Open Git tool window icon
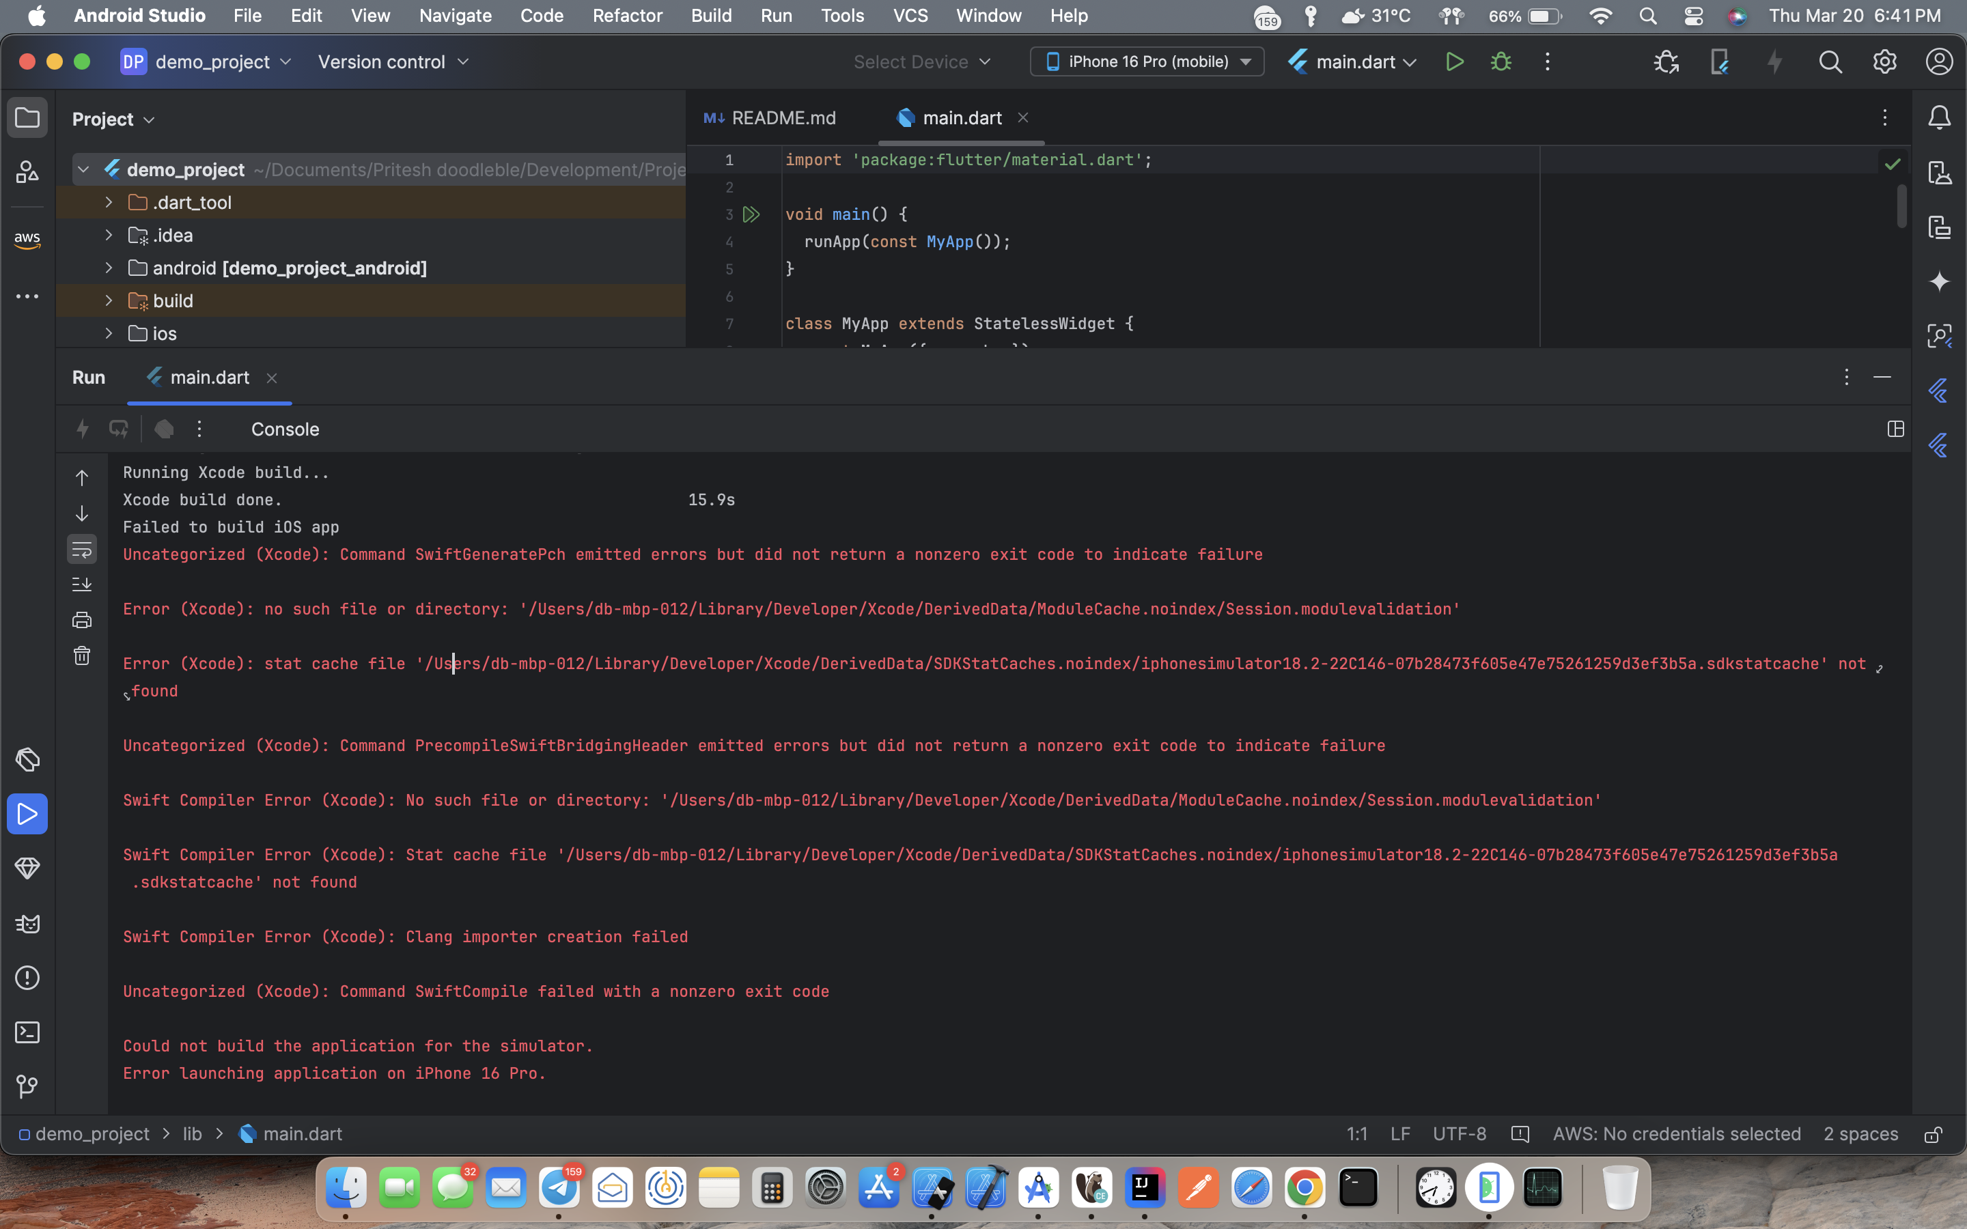The image size is (1967, 1229). (x=27, y=1087)
